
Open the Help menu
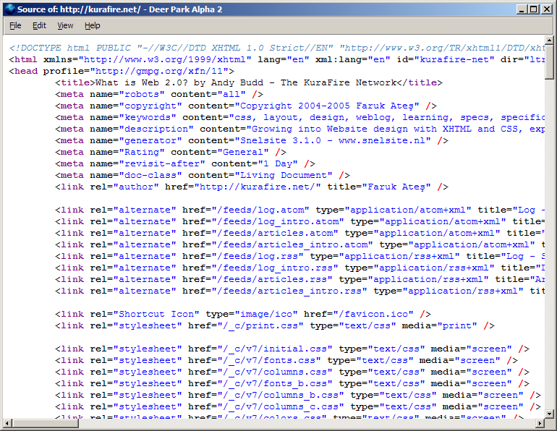click(93, 25)
